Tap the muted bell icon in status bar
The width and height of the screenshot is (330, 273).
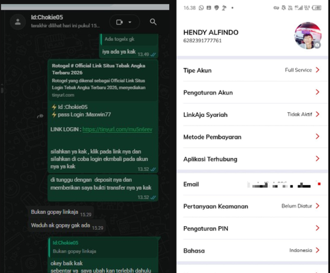coord(284,8)
